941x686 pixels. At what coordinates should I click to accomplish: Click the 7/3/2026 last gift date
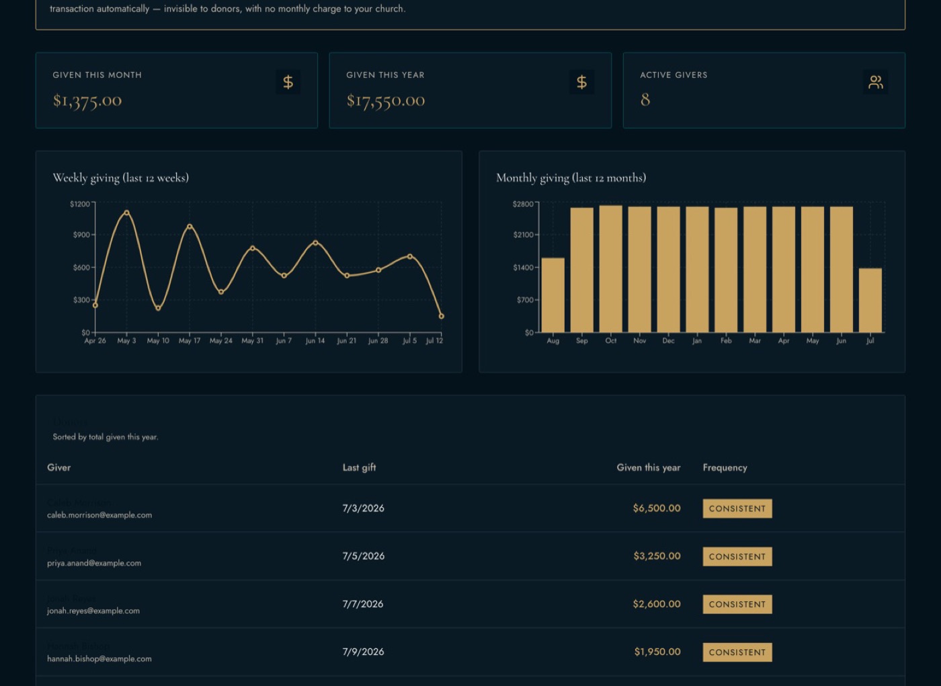364,508
